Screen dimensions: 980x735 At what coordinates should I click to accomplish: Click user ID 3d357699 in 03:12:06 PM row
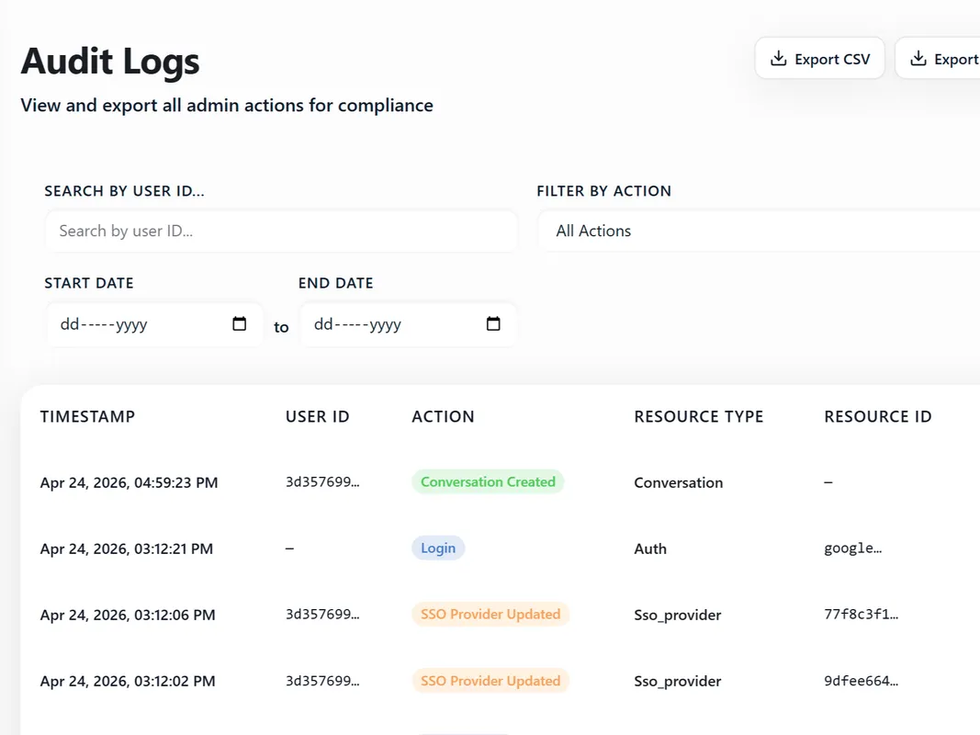pos(322,615)
